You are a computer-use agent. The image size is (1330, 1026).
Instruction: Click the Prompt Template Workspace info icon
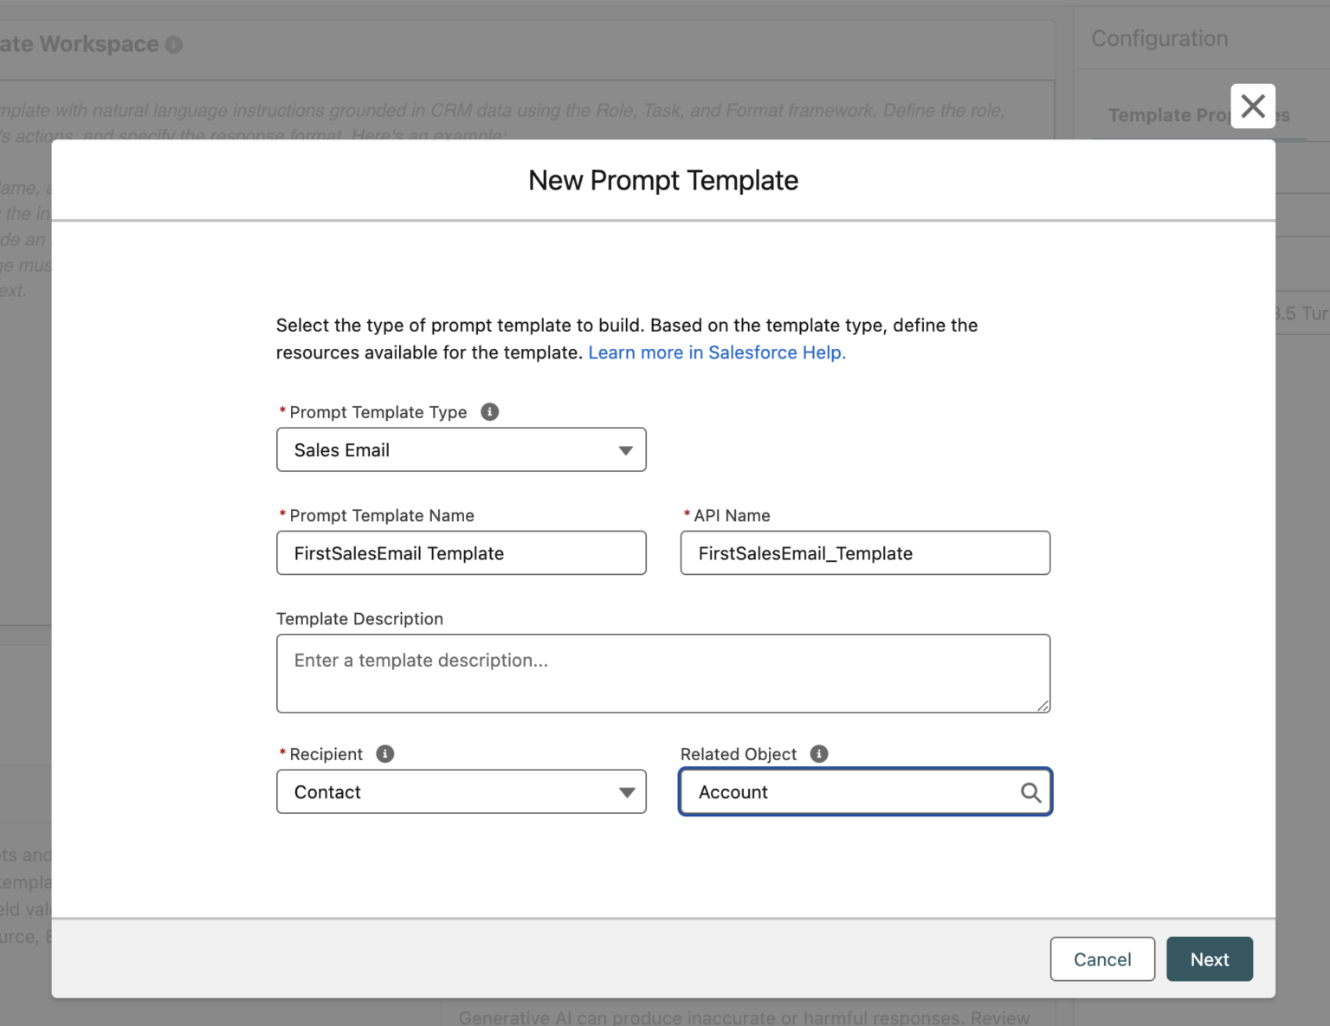coord(174,43)
